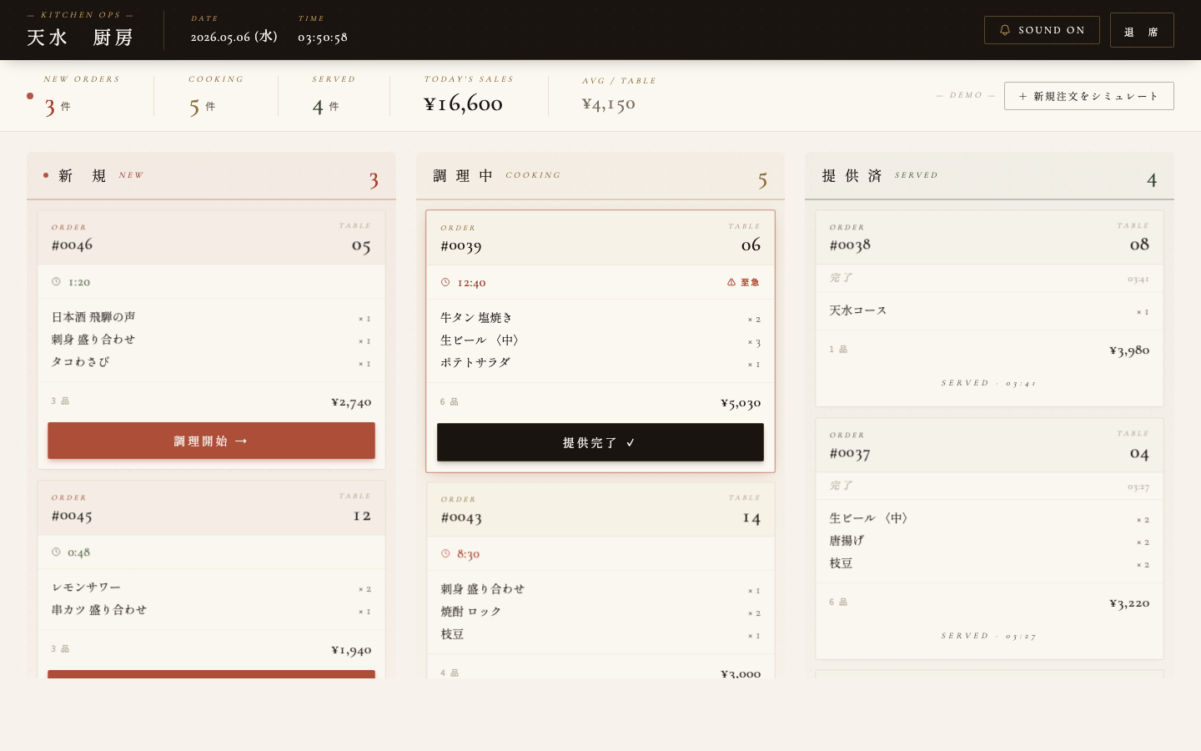Click order number #0037

tap(850, 453)
